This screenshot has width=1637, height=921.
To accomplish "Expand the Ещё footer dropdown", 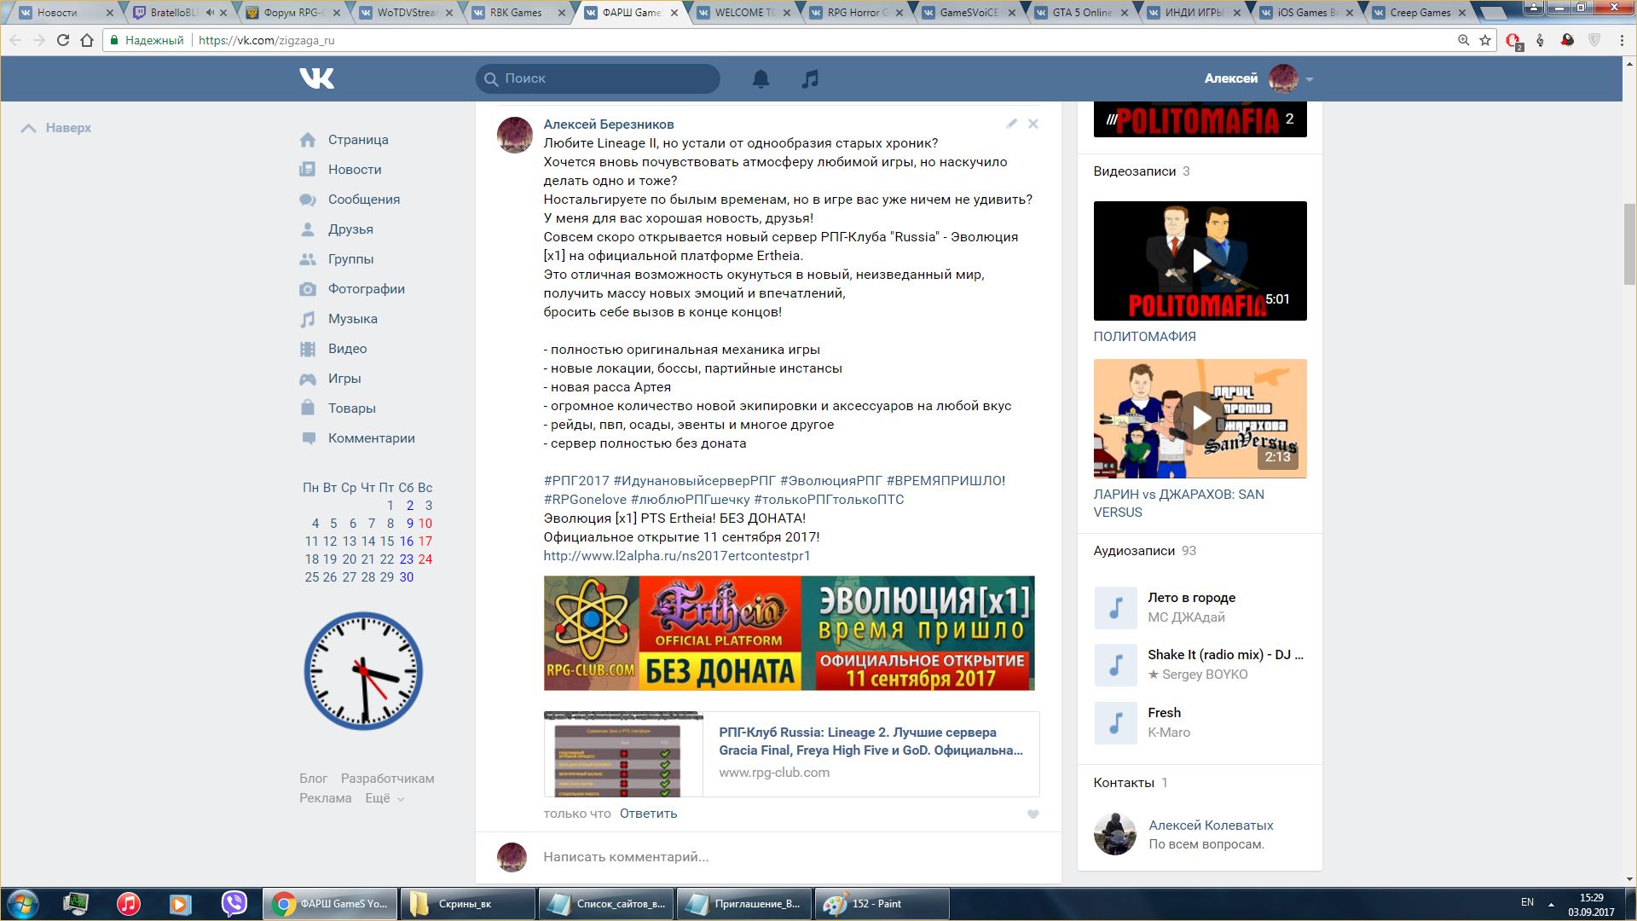I will pyautogui.click(x=385, y=798).
